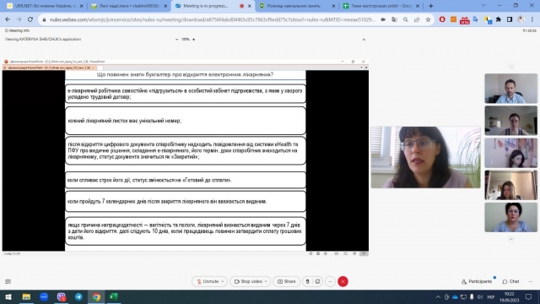Unmute the microphone in Webex
The image size is (540, 304).
206,281
